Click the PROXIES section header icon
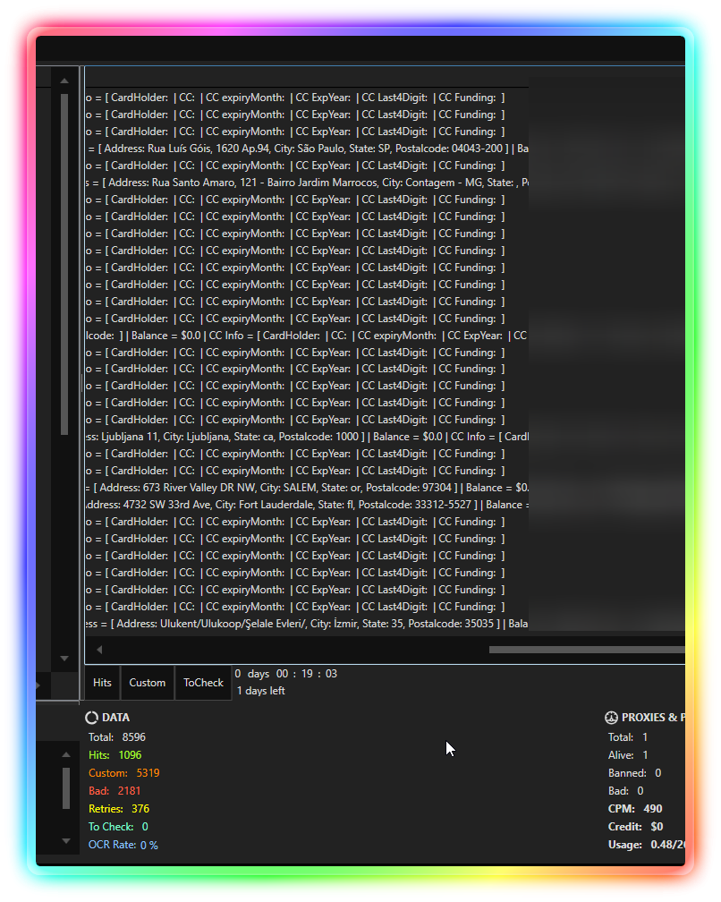This screenshot has width=721, height=902. coord(612,718)
